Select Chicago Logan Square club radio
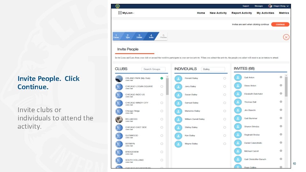The height and width of the screenshot is (172, 306). [162, 86]
